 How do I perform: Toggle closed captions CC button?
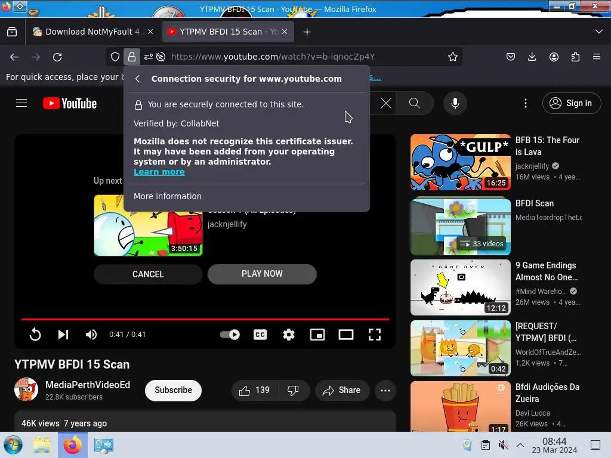pyautogui.click(x=260, y=335)
